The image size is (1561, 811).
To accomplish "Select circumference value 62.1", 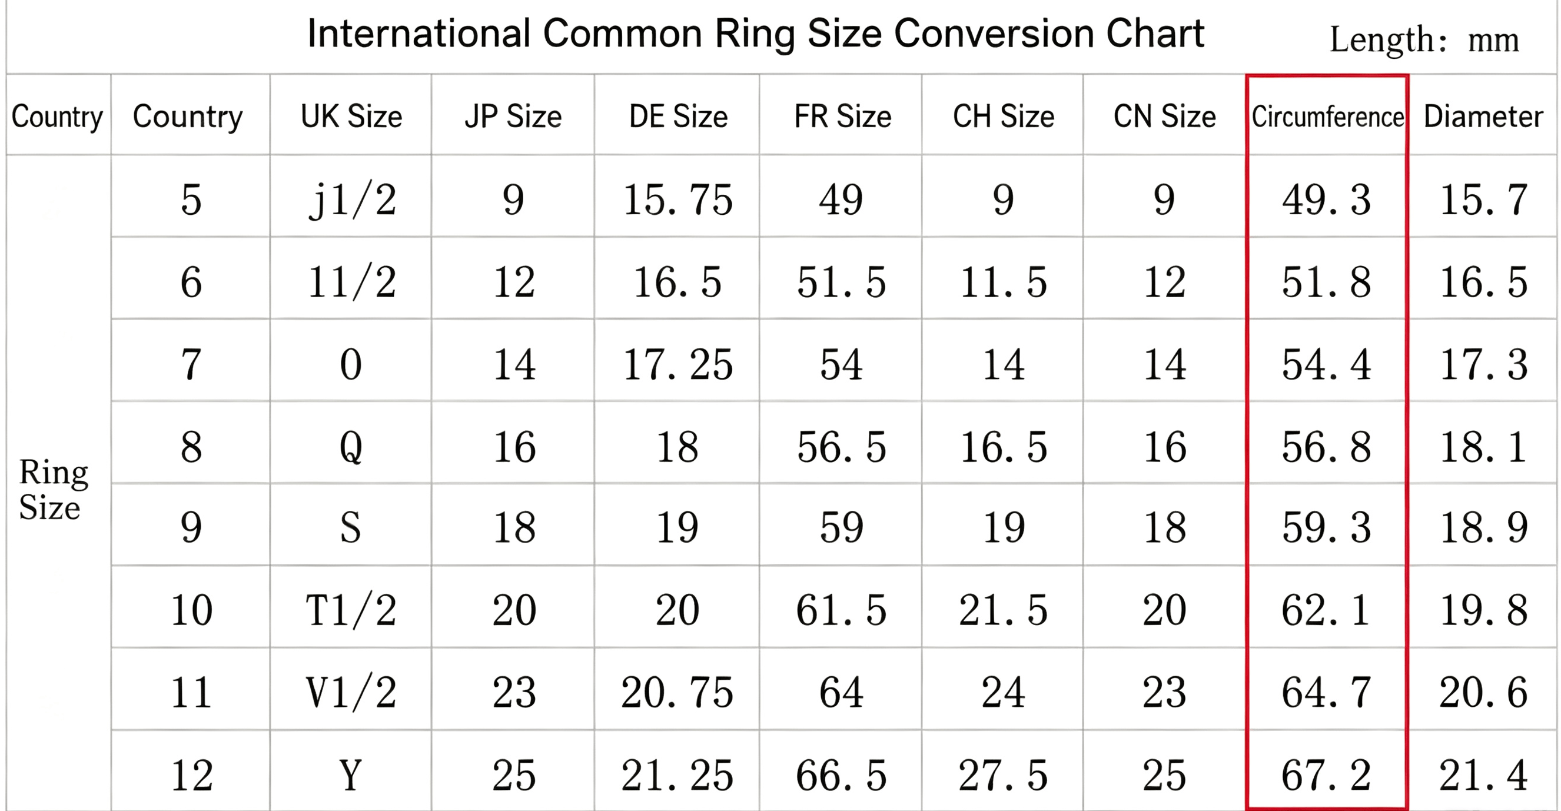I will point(1326,610).
